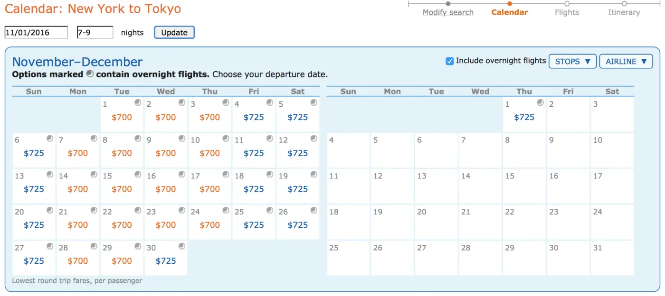Open the Modify search link
665x296 pixels.
[x=448, y=12]
